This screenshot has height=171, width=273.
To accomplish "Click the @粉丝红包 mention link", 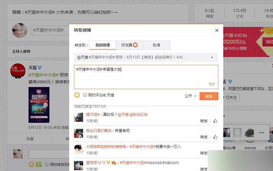I will pyautogui.click(x=139, y=115).
